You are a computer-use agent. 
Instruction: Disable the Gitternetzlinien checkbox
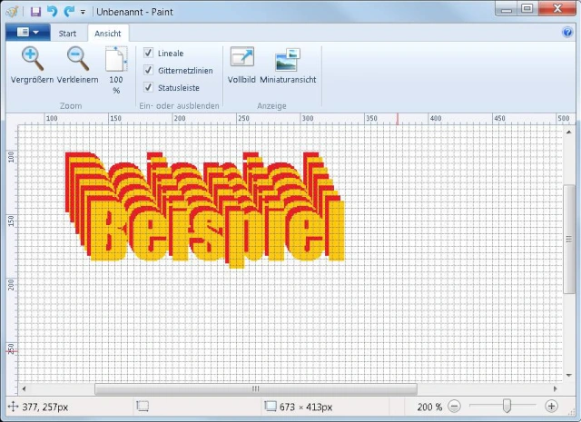148,70
